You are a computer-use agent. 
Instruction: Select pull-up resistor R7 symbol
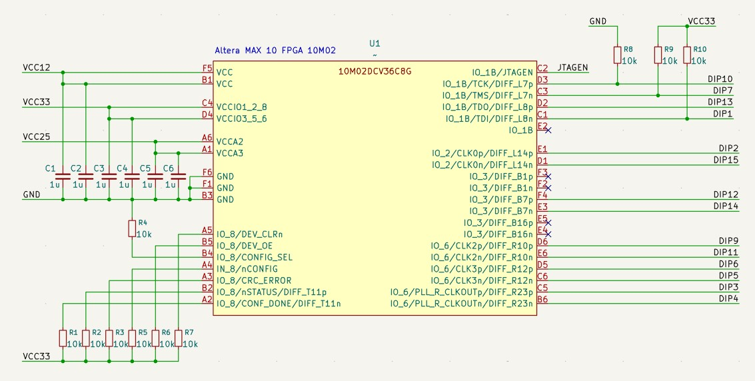coord(178,338)
